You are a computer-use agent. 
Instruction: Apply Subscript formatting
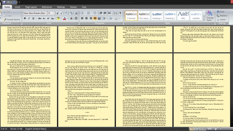[x=44, y=18]
